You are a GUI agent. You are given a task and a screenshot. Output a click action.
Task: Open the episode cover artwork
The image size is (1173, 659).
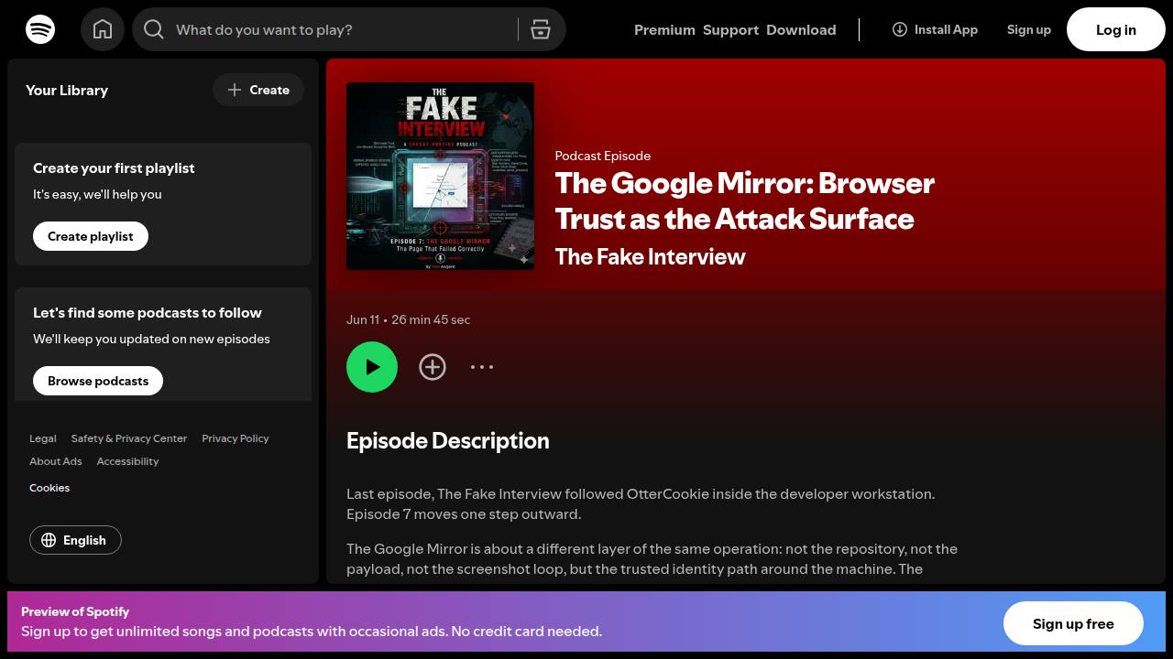click(x=440, y=176)
